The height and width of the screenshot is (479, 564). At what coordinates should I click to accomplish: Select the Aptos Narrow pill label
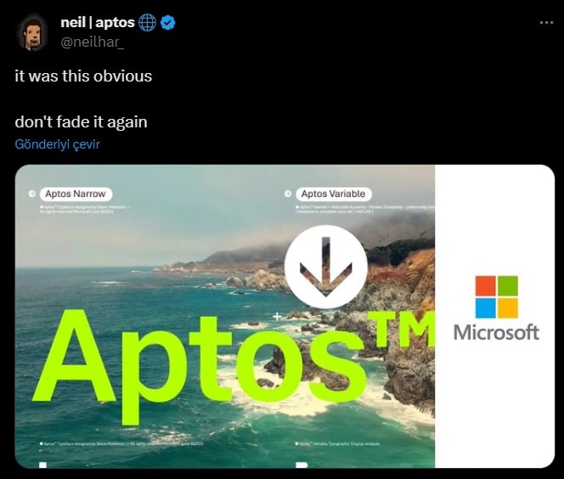(x=76, y=194)
